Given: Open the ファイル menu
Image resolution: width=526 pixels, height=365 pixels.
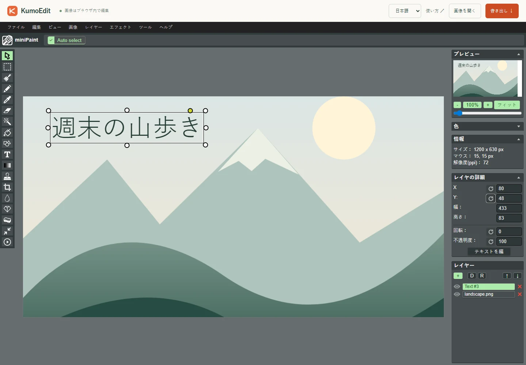Looking at the screenshot, I should click(x=16, y=27).
